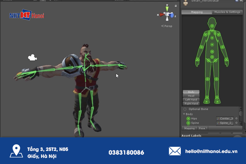
Task: Switch to the Mapping tab
Action: [x=197, y=12]
